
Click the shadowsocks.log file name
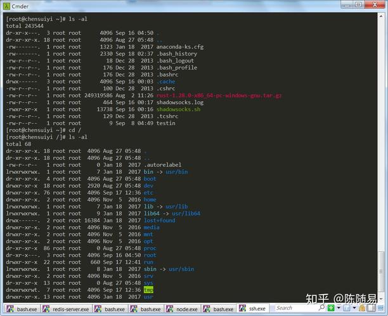180,102
